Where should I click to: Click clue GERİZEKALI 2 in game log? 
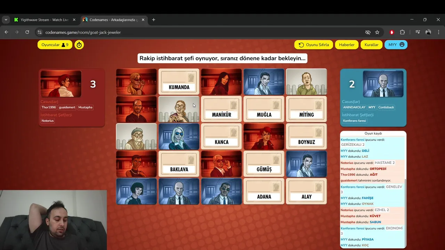point(353,145)
